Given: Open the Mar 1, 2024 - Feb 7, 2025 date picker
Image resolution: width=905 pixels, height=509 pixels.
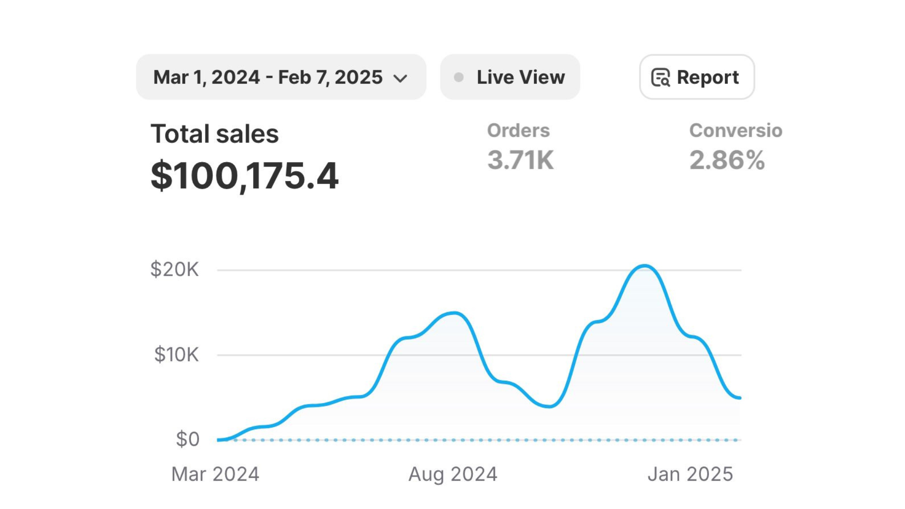Looking at the screenshot, I should point(268,77).
